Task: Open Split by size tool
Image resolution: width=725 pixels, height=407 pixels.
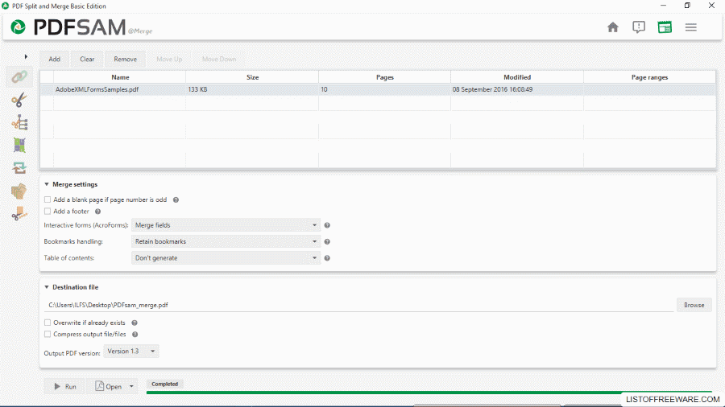Action: (x=19, y=214)
